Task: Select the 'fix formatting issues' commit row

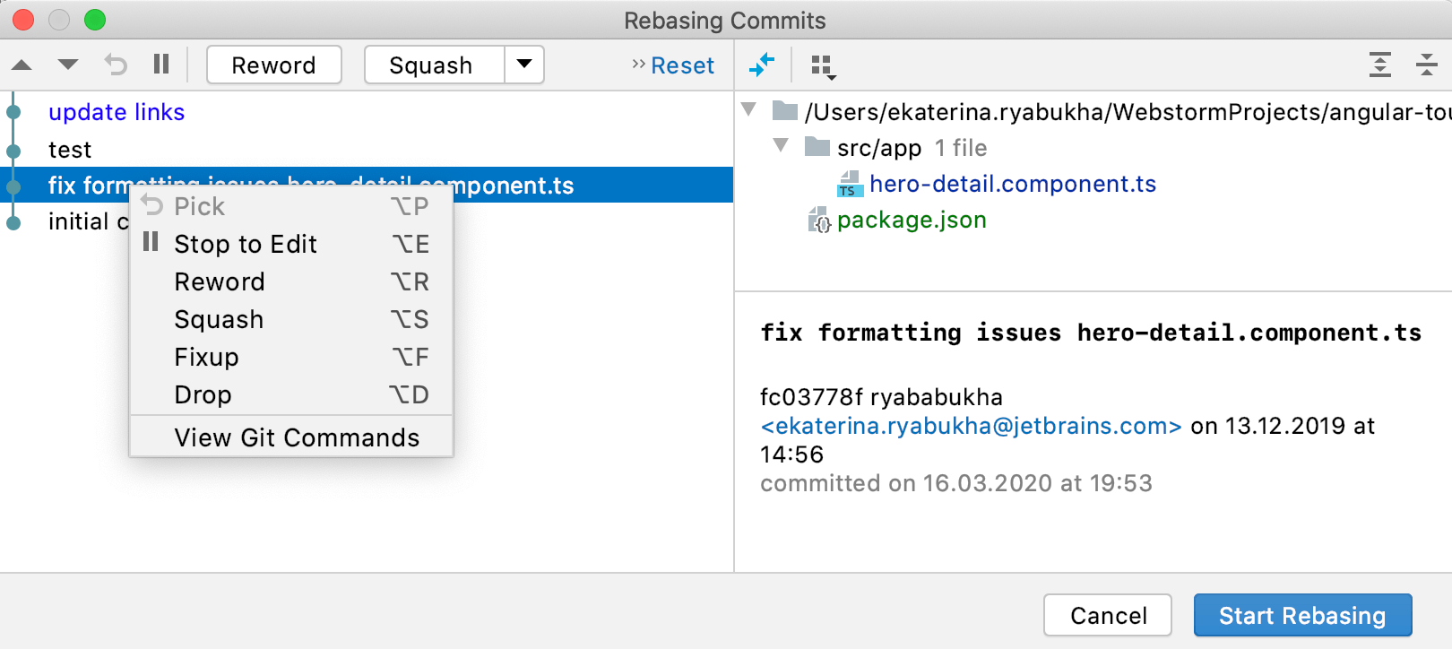Action: point(367,185)
